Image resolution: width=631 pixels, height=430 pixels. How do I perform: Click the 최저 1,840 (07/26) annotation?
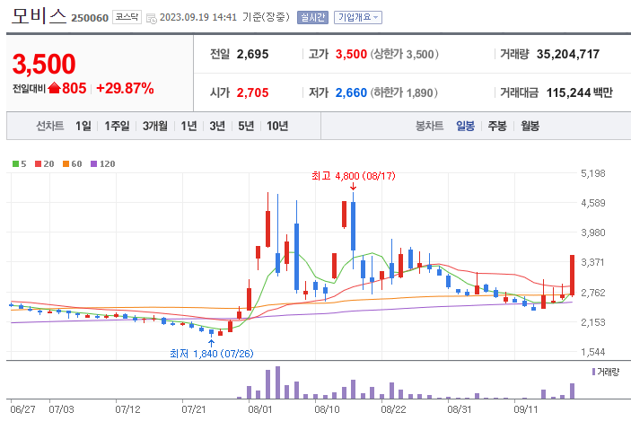212,354
